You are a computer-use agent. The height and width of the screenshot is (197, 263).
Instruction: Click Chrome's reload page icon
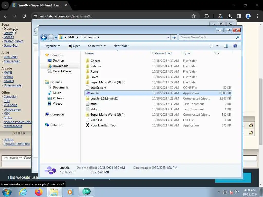click(24, 16)
